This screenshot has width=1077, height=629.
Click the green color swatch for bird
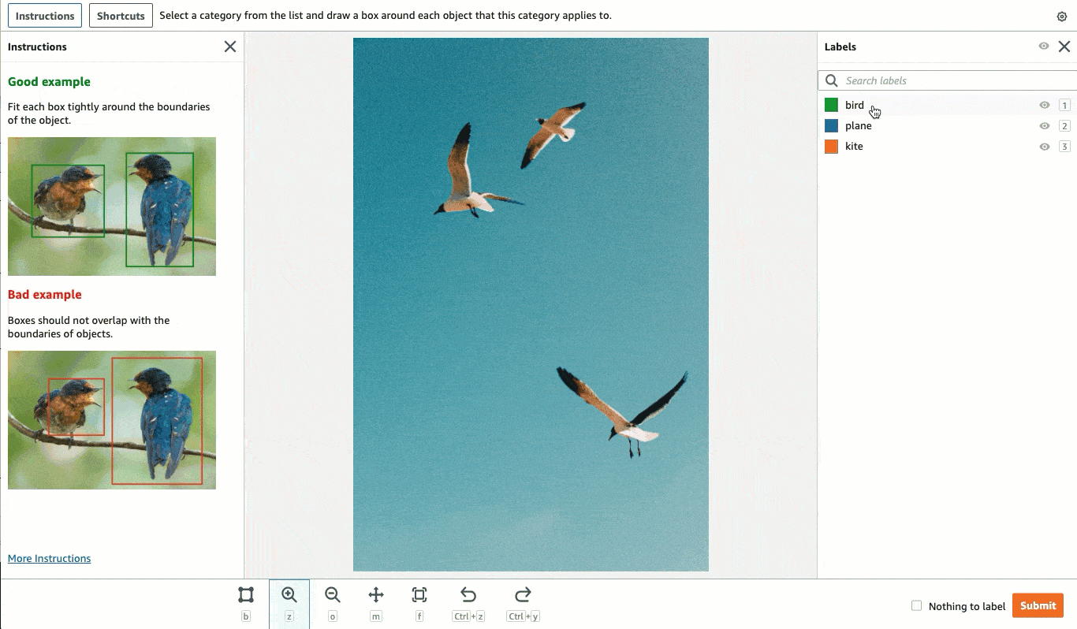(x=832, y=105)
